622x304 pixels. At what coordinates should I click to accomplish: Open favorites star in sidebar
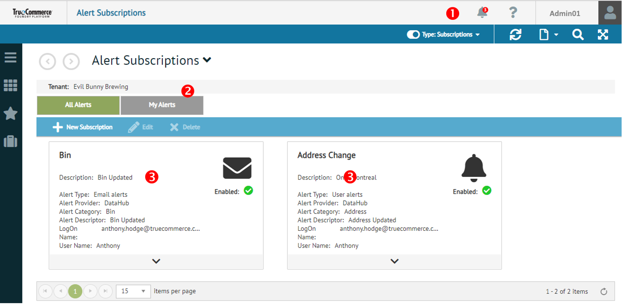click(x=10, y=114)
